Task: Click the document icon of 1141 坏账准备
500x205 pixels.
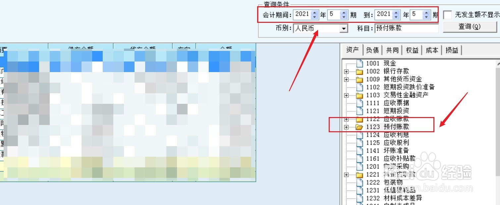Action: [360, 150]
